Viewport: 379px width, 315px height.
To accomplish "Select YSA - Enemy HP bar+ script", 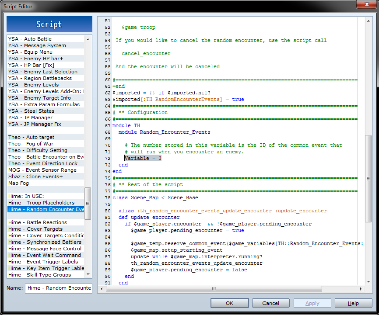I will [x=46, y=59].
